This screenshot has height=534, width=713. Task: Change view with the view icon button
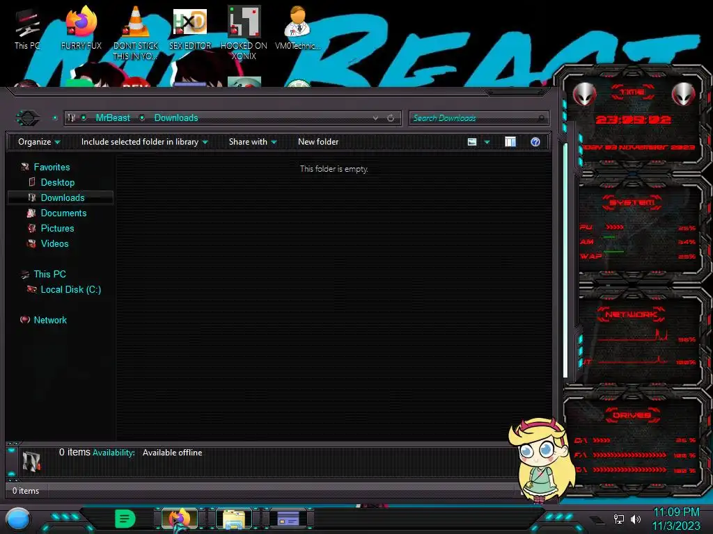(472, 142)
